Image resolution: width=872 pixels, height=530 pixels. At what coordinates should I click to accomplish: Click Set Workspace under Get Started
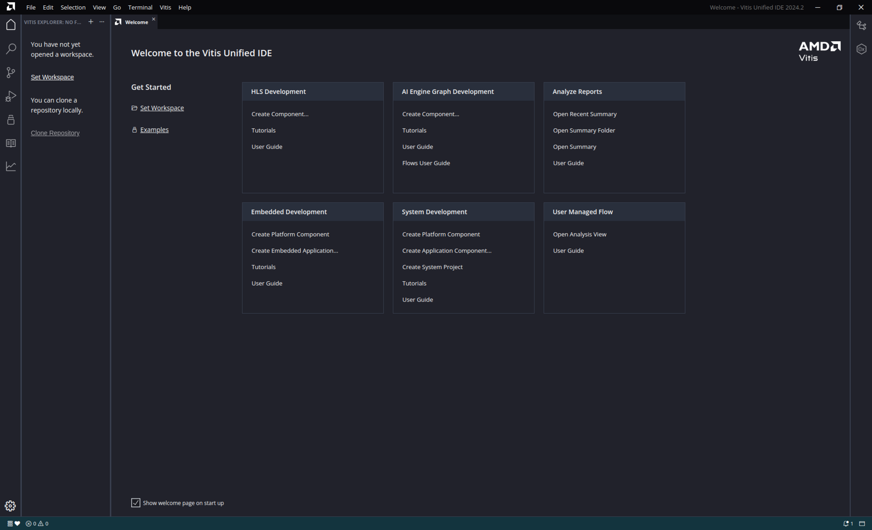point(162,108)
